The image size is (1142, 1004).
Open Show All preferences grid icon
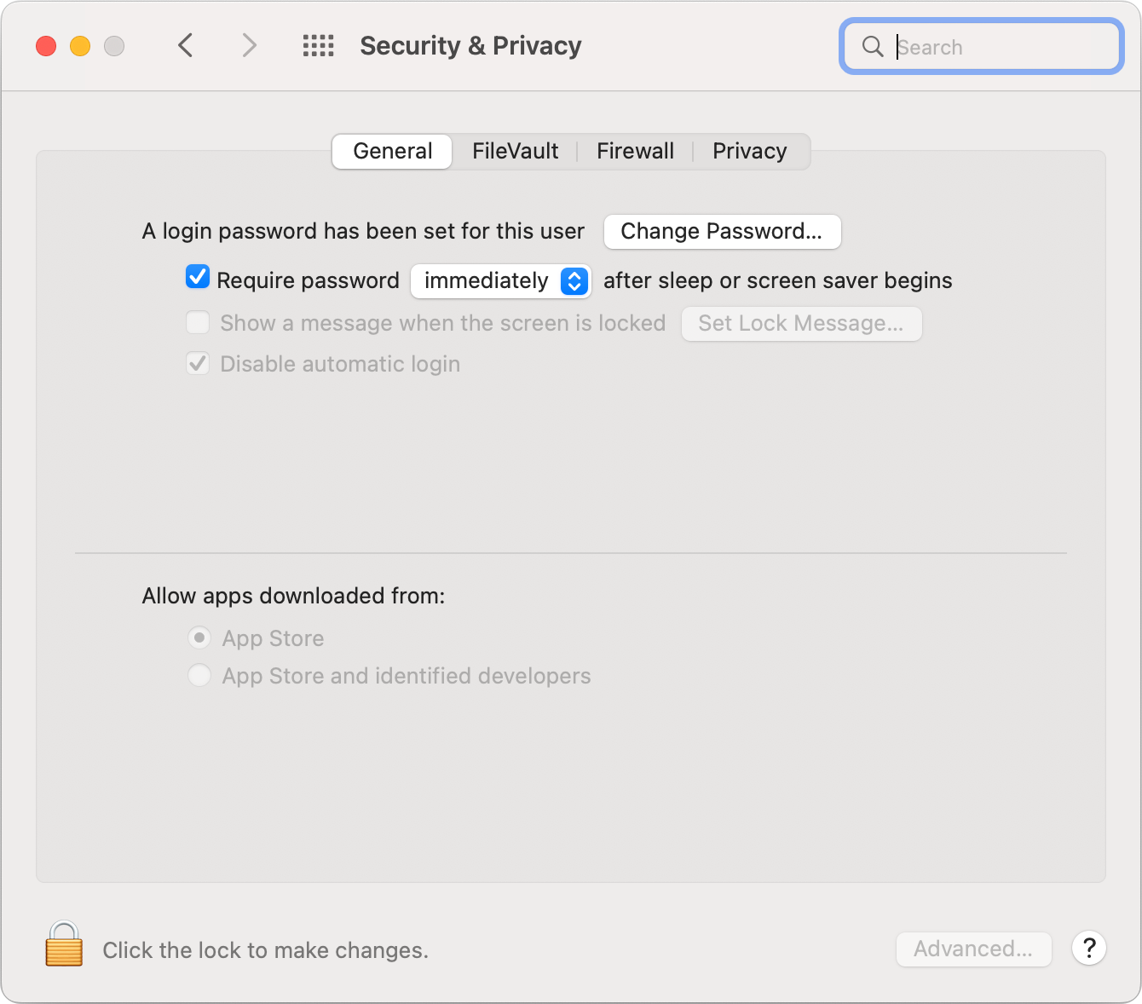(319, 45)
